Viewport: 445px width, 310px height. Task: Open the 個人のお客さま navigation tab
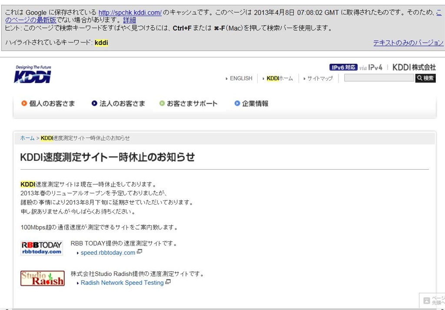pos(48,103)
